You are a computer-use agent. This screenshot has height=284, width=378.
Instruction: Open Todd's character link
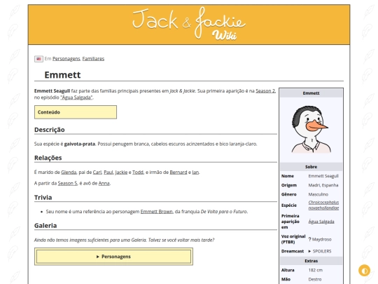(138, 173)
